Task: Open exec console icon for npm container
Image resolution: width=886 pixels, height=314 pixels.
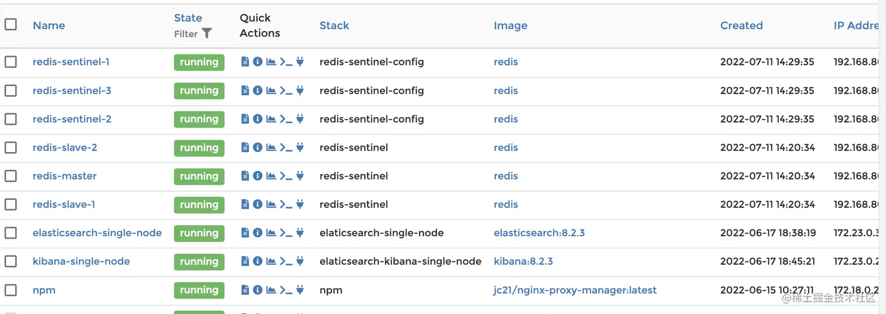Action: pyautogui.click(x=285, y=290)
